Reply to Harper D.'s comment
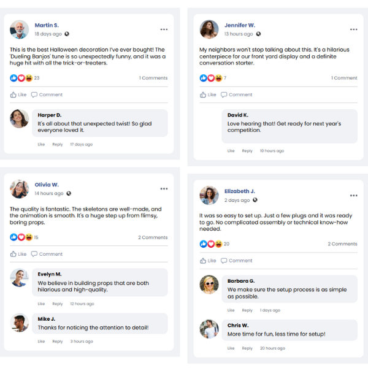This screenshot has height=368, width=368. (57, 144)
